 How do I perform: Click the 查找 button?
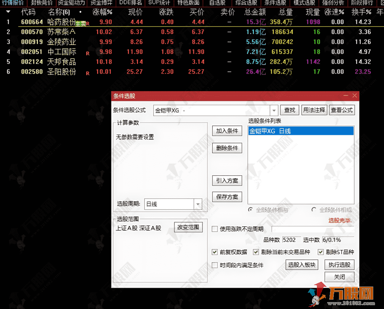pyautogui.click(x=290, y=110)
